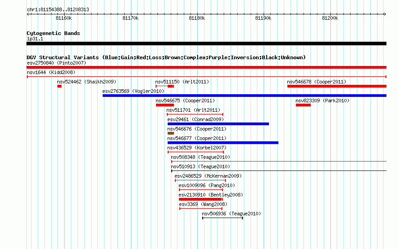The width and height of the screenshot is (399, 249).
Task: Click the esv2486529 thin red line
Action: click(200, 180)
